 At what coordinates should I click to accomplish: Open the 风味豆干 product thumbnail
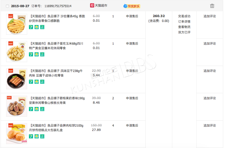[17, 79]
